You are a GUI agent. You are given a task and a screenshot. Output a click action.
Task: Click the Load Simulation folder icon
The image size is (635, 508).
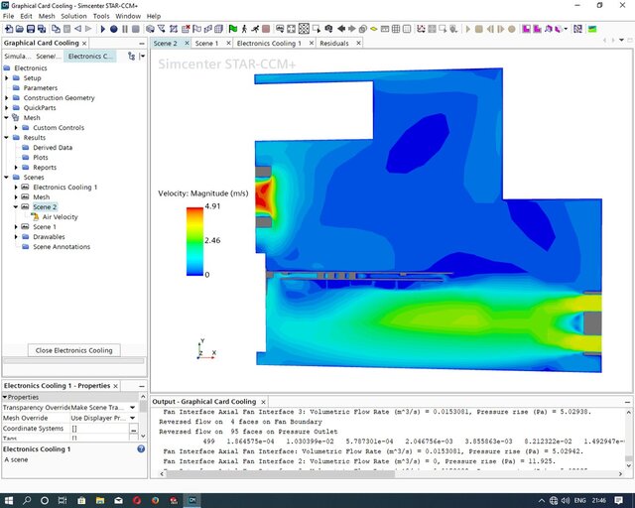tap(19, 29)
